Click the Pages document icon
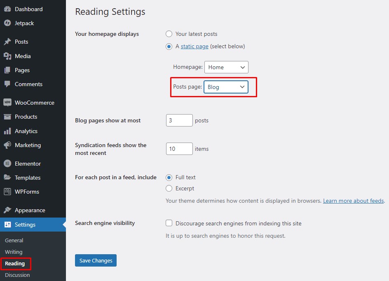The width and height of the screenshot is (389, 281). pyautogui.click(x=7, y=70)
